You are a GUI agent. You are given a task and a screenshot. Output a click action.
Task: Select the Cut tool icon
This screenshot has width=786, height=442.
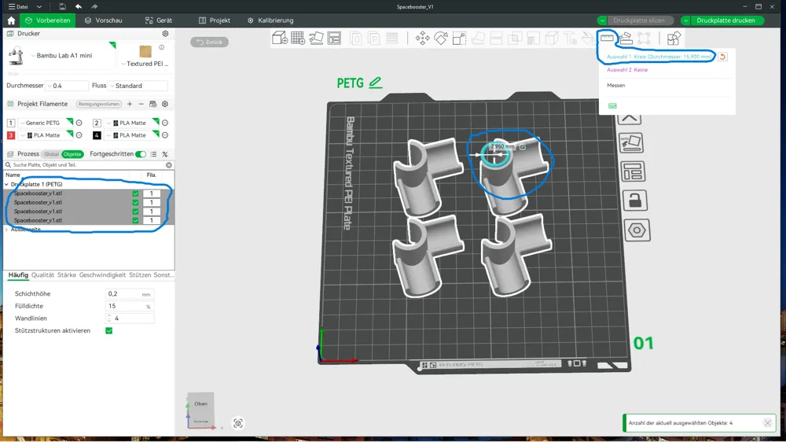(496, 38)
